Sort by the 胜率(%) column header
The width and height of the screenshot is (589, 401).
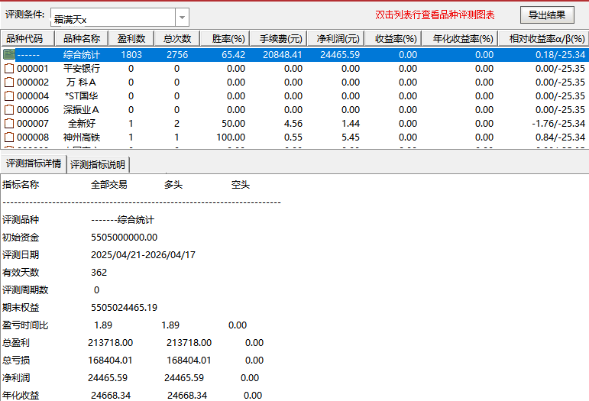click(225, 38)
